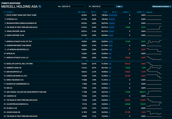Click the Historie column header

[x=149, y=12]
